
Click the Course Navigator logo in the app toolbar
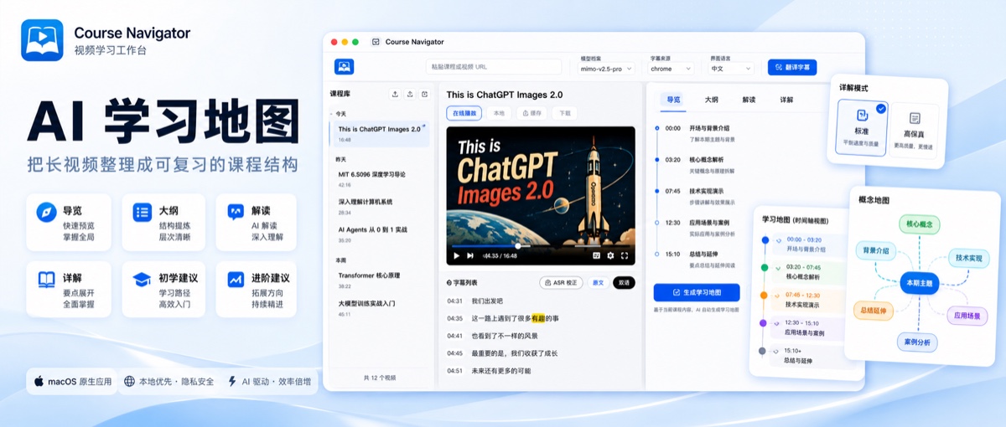pos(344,67)
